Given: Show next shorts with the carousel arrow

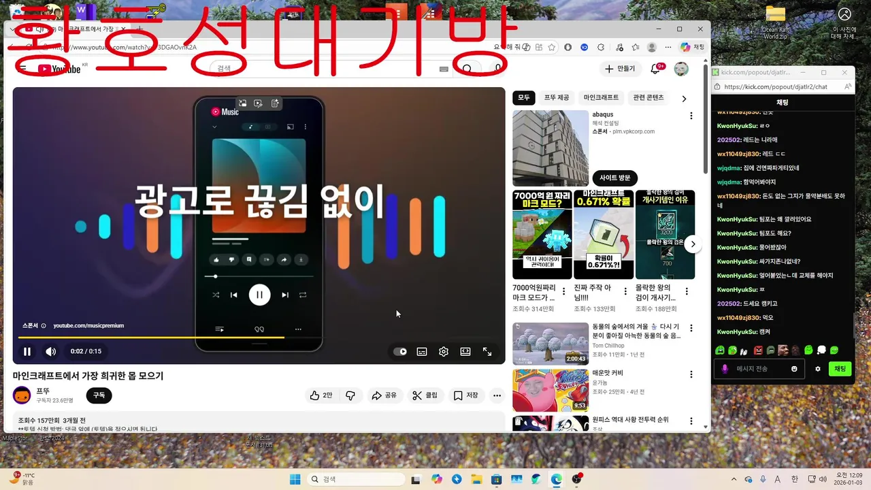Looking at the screenshot, I should pyautogui.click(x=693, y=244).
